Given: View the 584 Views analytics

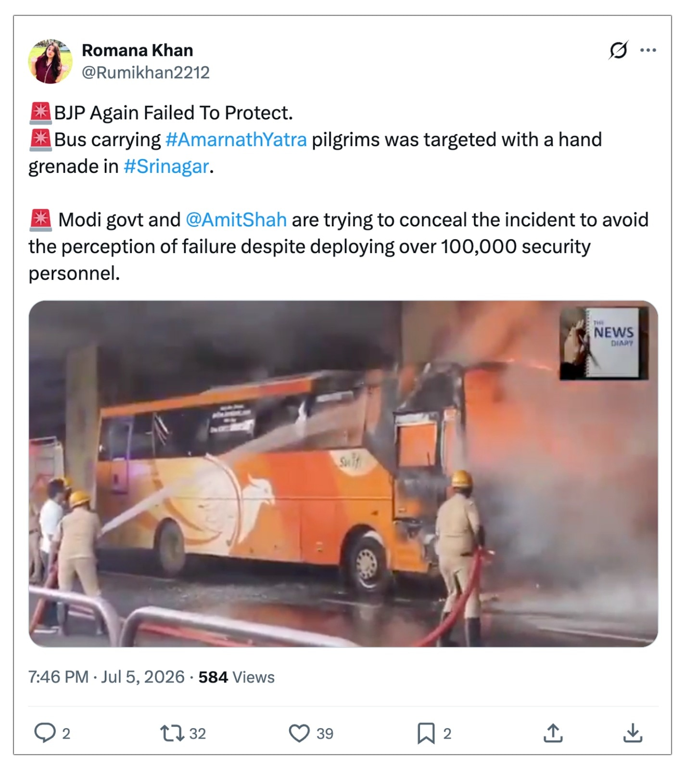Looking at the screenshot, I should coord(236,677).
